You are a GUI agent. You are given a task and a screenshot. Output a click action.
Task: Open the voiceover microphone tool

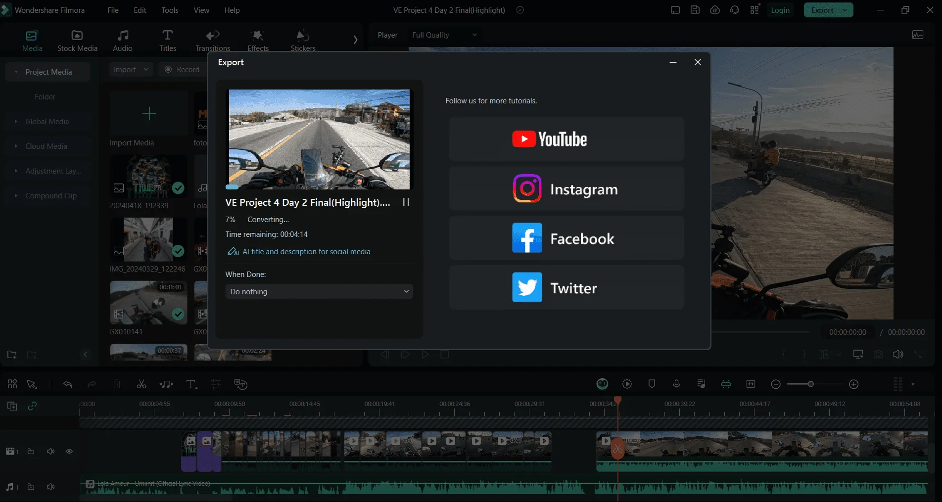[676, 384]
